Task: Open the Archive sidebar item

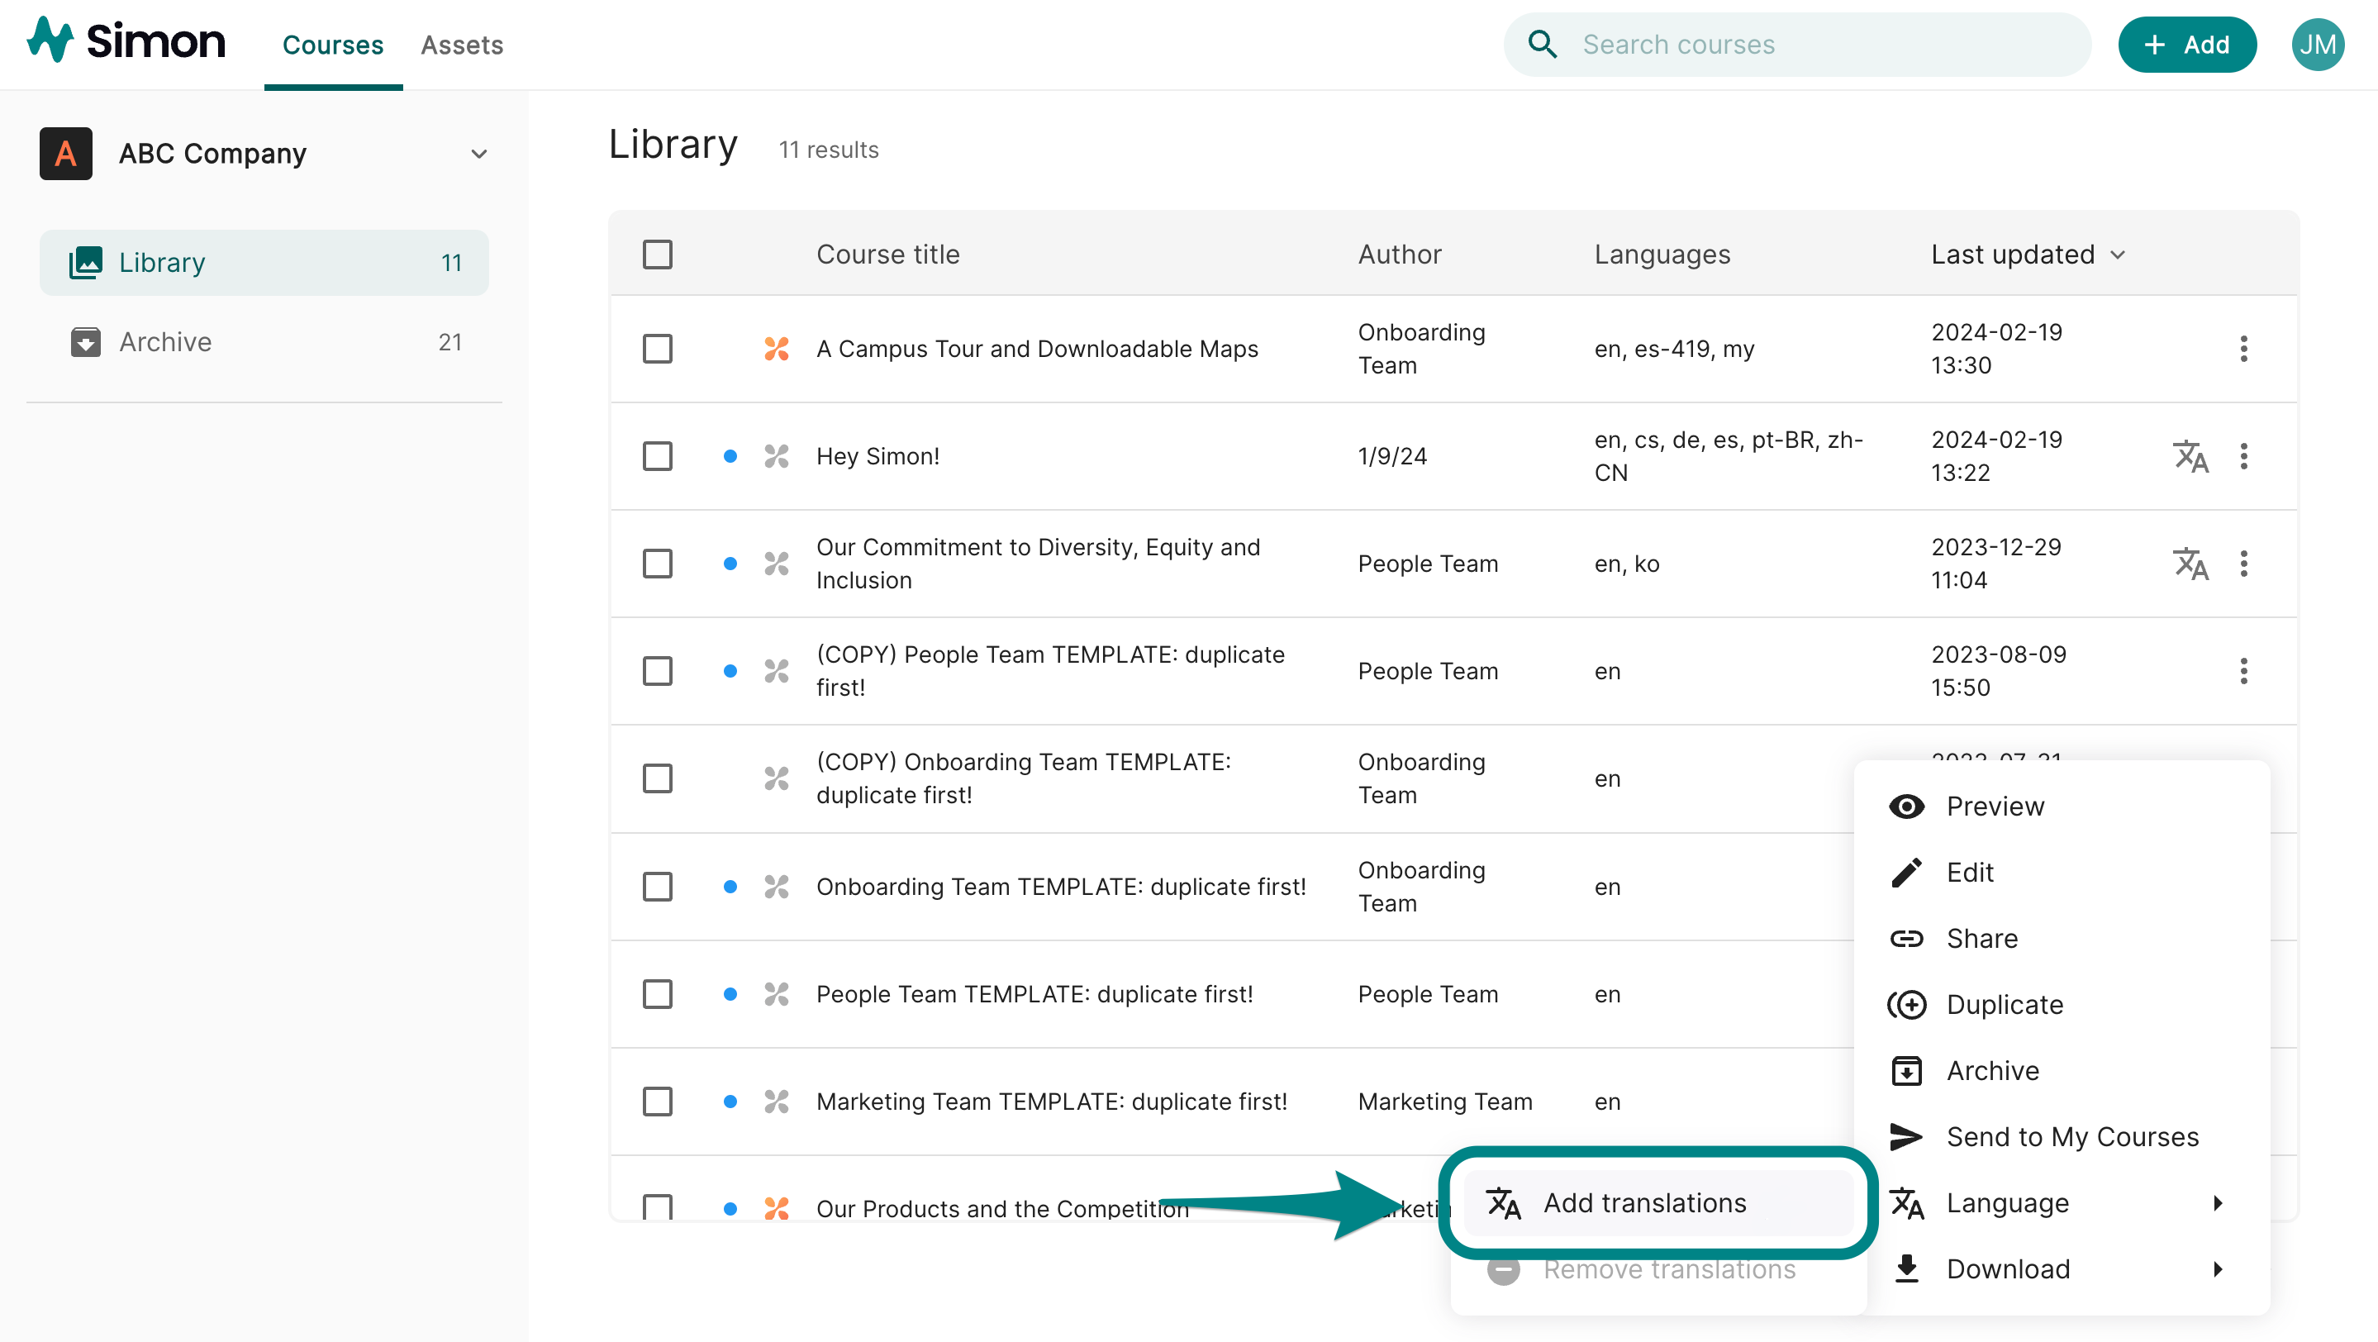Action: 264,341
